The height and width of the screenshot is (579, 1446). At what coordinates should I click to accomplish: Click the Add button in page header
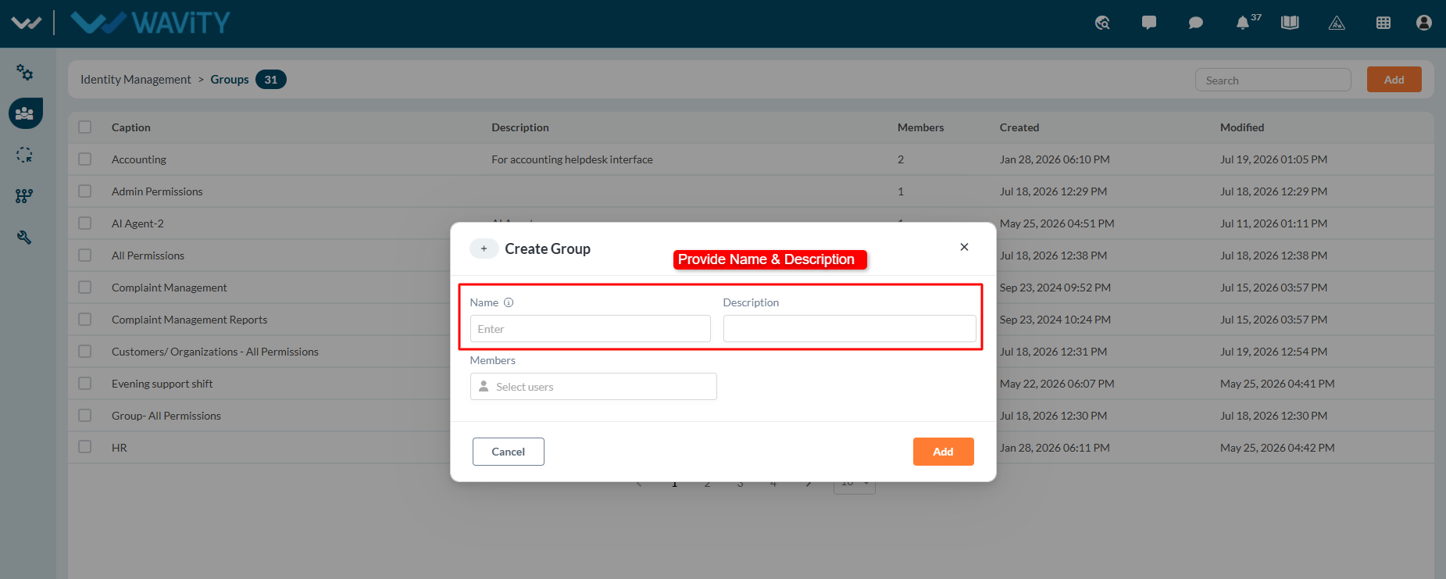(x=1394, y=80)
